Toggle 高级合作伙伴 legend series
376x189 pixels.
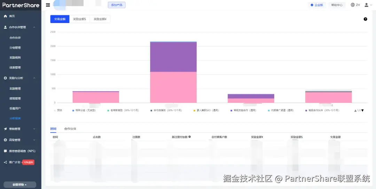(322, 110)
